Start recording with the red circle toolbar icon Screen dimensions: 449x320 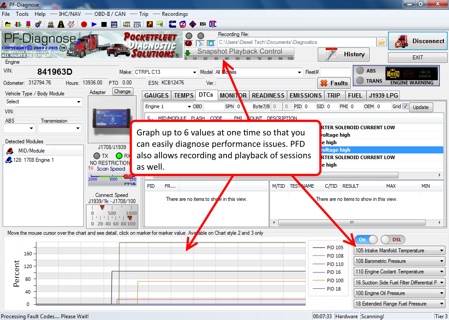[x=84, y=24]
